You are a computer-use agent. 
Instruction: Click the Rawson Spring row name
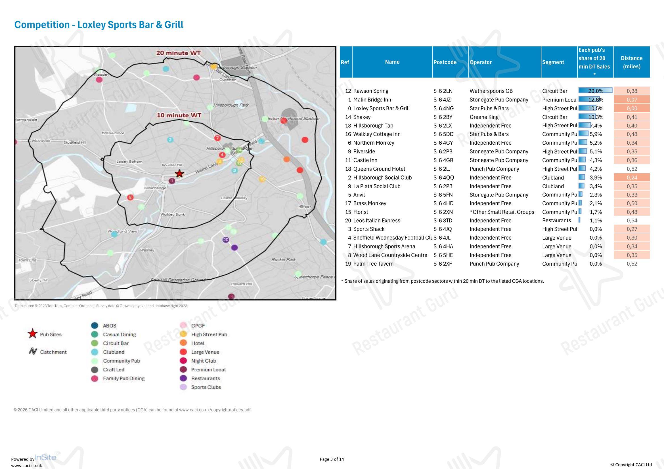[x=371, y=91]
